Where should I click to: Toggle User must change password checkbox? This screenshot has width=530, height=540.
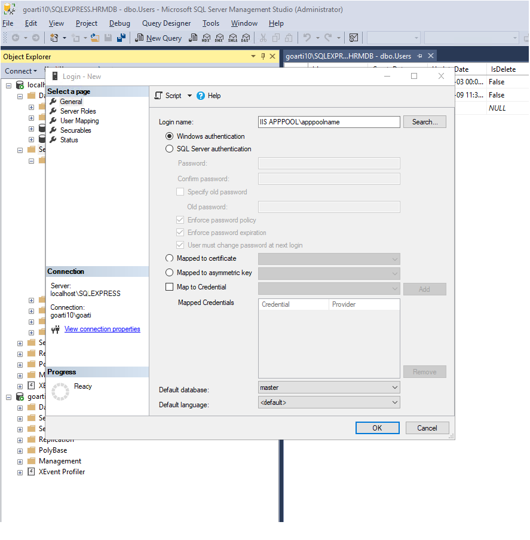180,245
